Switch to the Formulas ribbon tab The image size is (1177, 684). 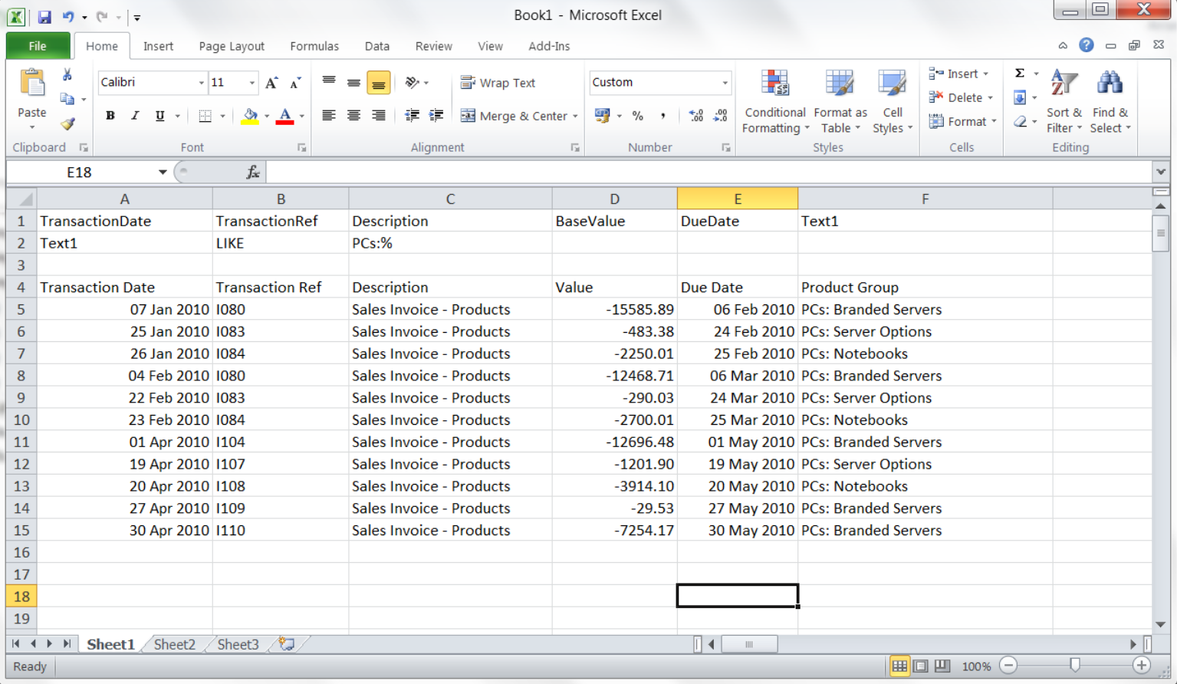[314, 46]
